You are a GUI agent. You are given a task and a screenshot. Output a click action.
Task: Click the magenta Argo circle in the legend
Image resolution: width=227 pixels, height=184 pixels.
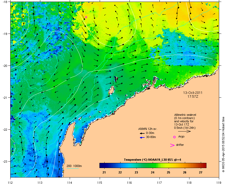click(175, 137)
